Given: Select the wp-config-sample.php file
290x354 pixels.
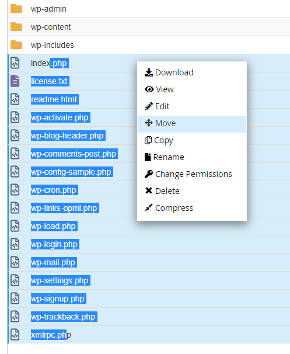Looking at the screenshot, I should pyautogui.click(x=72, y=172).
